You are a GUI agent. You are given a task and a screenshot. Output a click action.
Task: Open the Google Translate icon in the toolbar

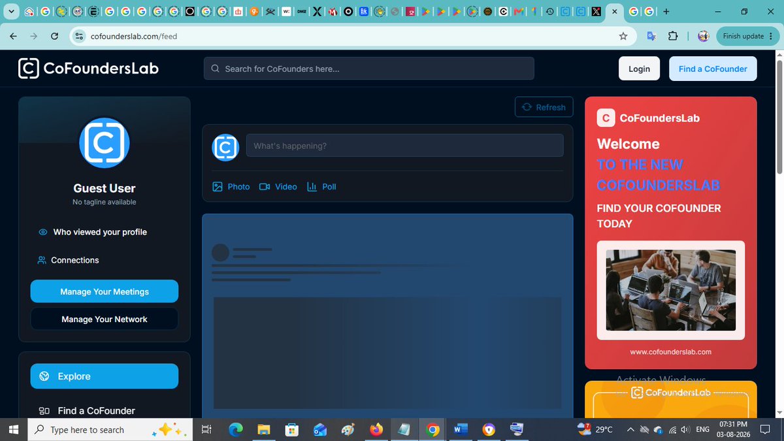(x=651, y=37)
